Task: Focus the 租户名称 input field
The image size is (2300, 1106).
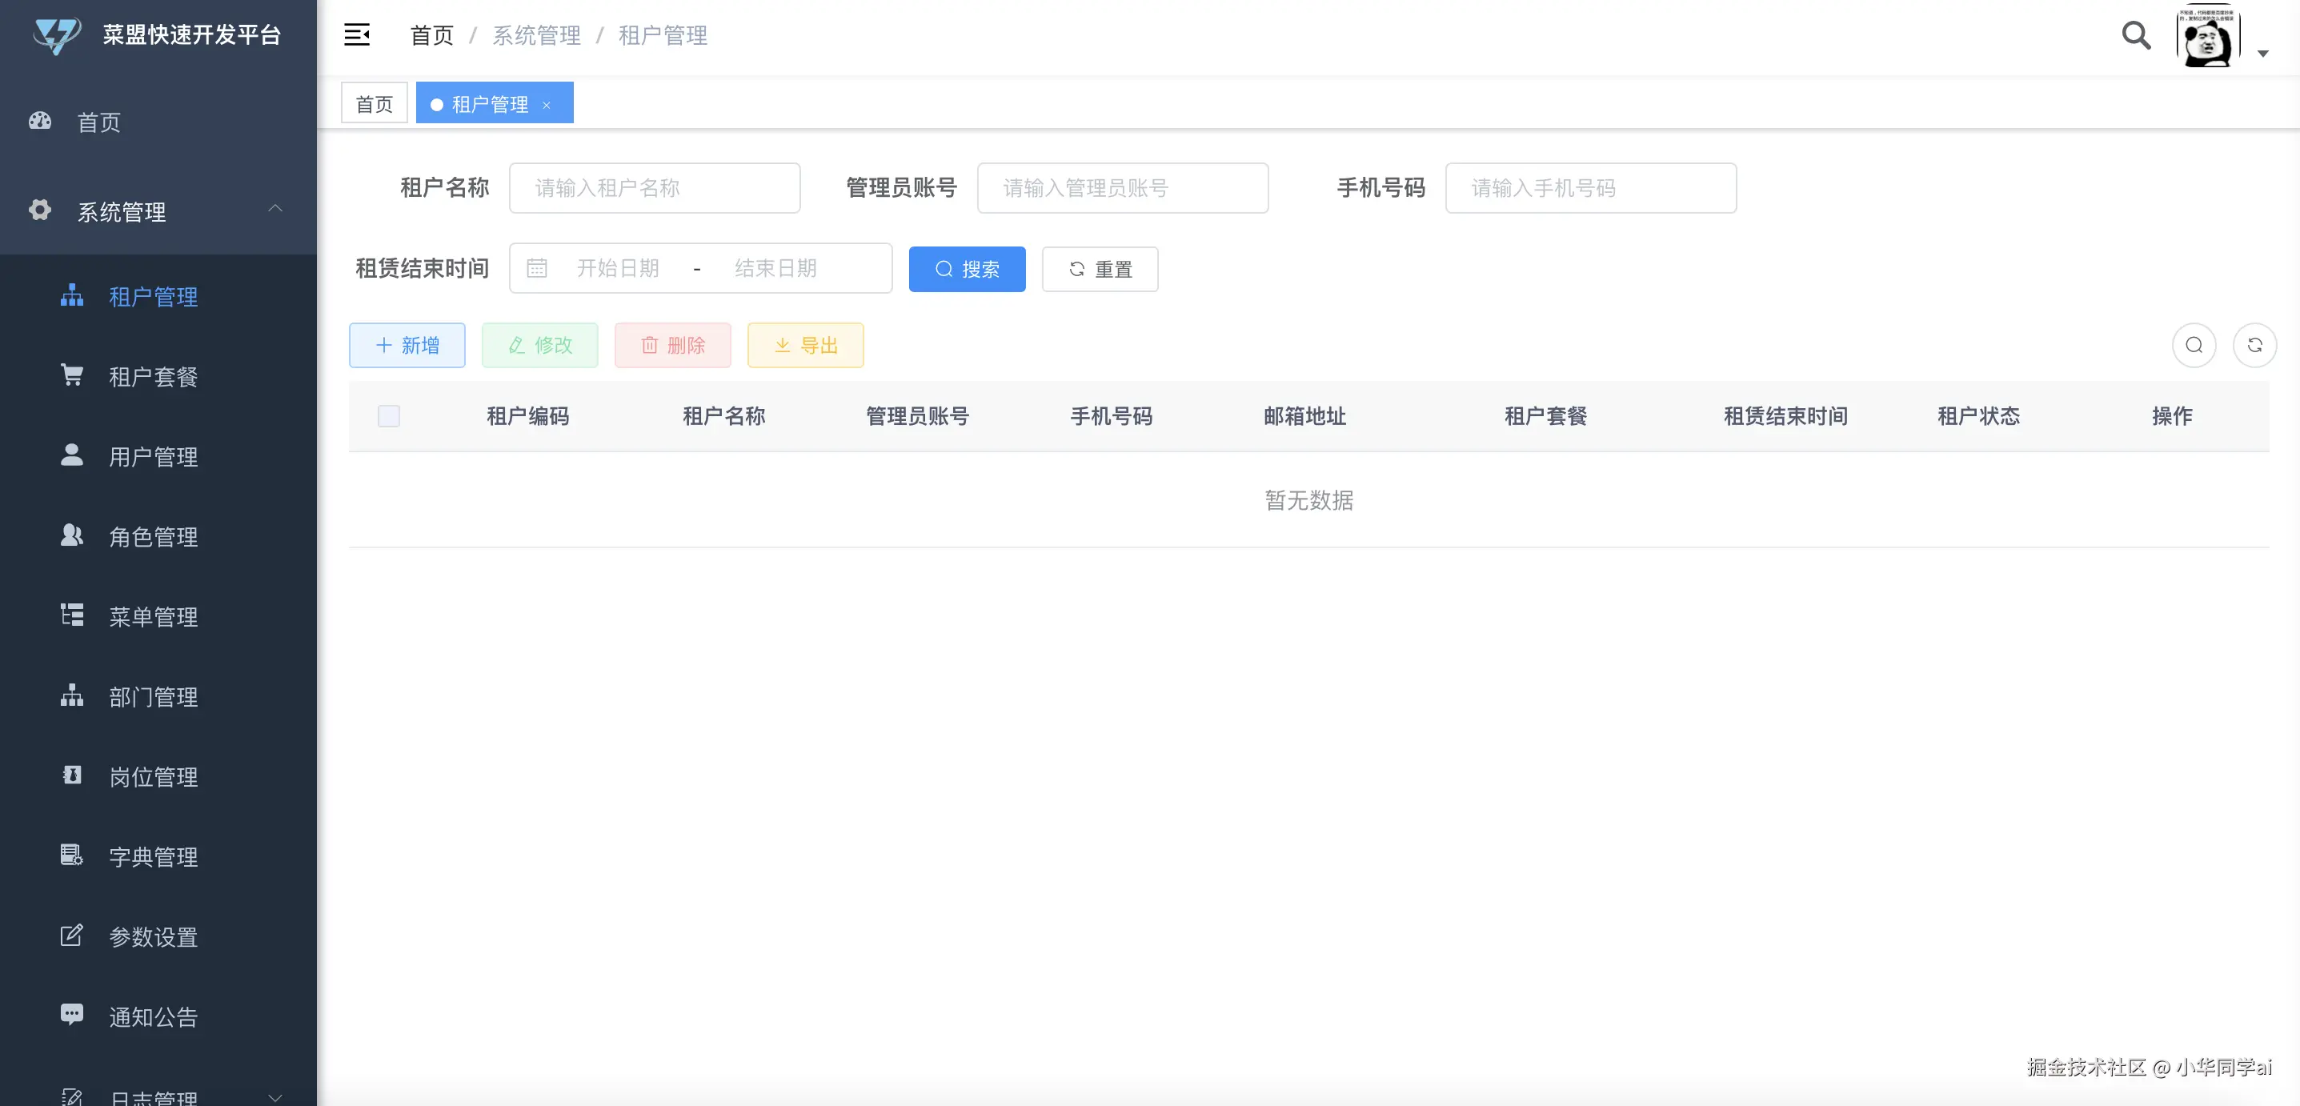Action: 655,188
